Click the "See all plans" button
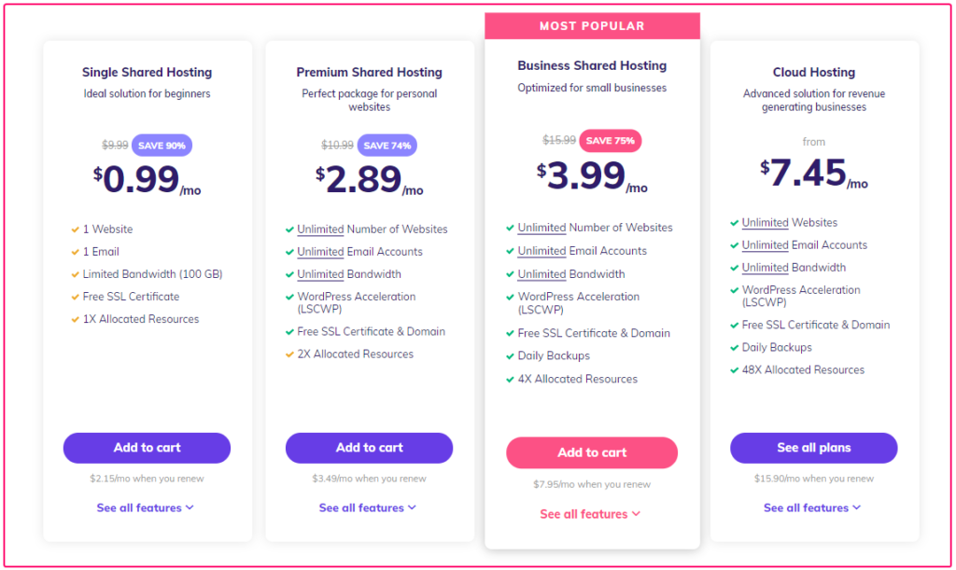Image resolution: width=956 pixels, height=570 pixels. (x=813, y=448)
